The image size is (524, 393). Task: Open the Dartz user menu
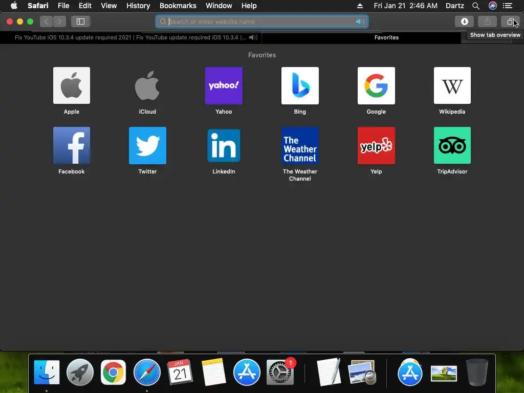(x=455, y=6)
